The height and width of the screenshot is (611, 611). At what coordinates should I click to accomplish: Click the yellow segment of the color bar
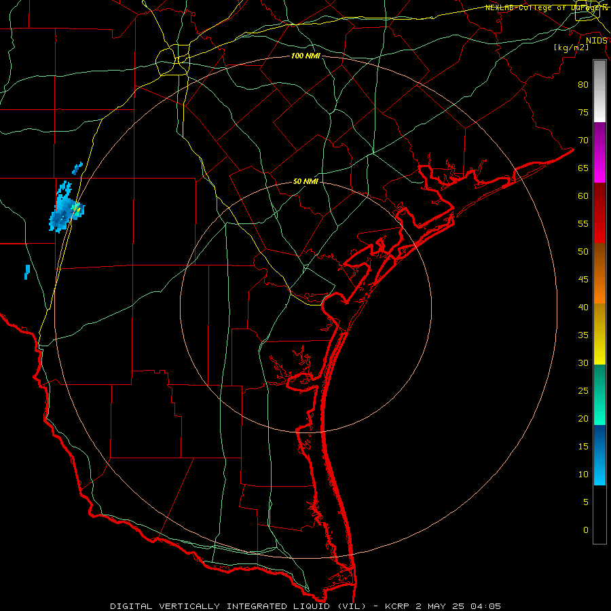599,334
